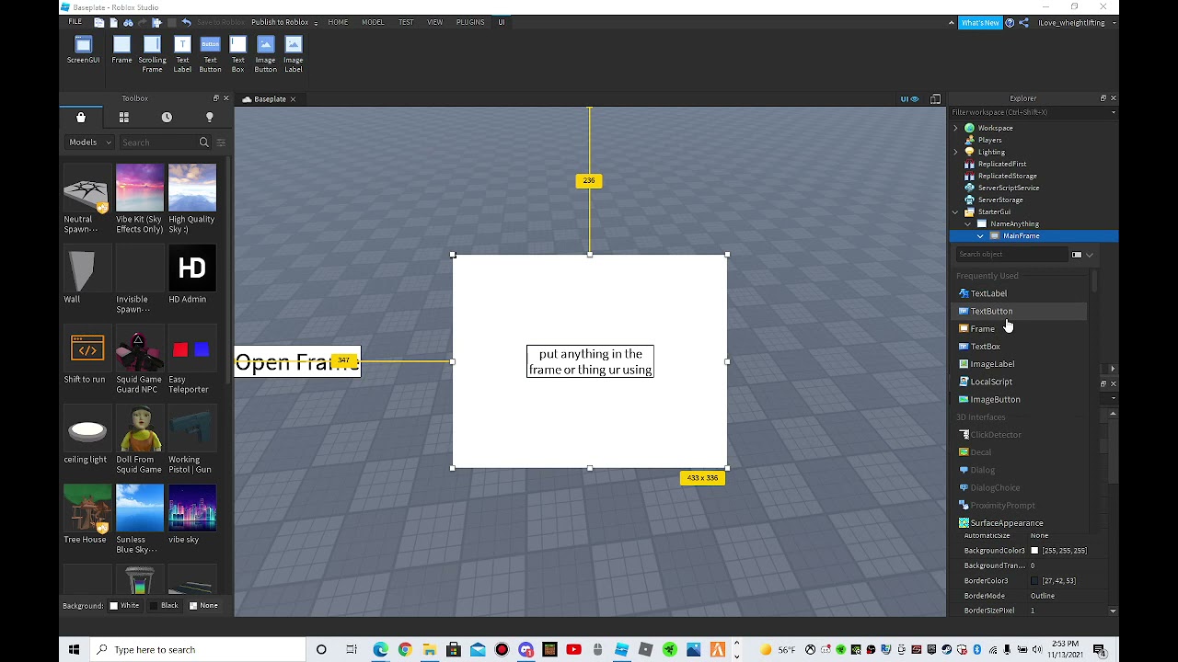Click the Search object field

pyautogui.click(x=1011, y=255)
